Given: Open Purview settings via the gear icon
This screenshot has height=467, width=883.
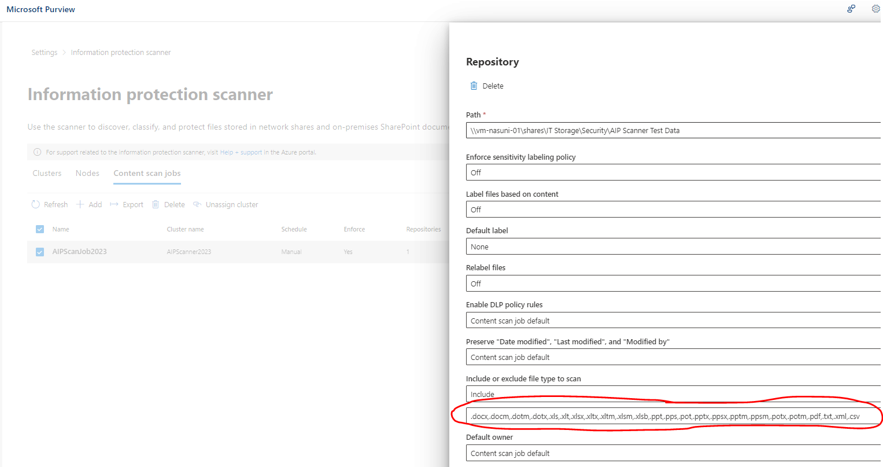Looking at the screenshot, I should [875, 9].
